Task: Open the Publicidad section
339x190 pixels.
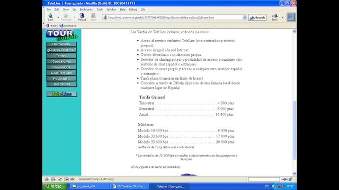Action: [61, 79]
